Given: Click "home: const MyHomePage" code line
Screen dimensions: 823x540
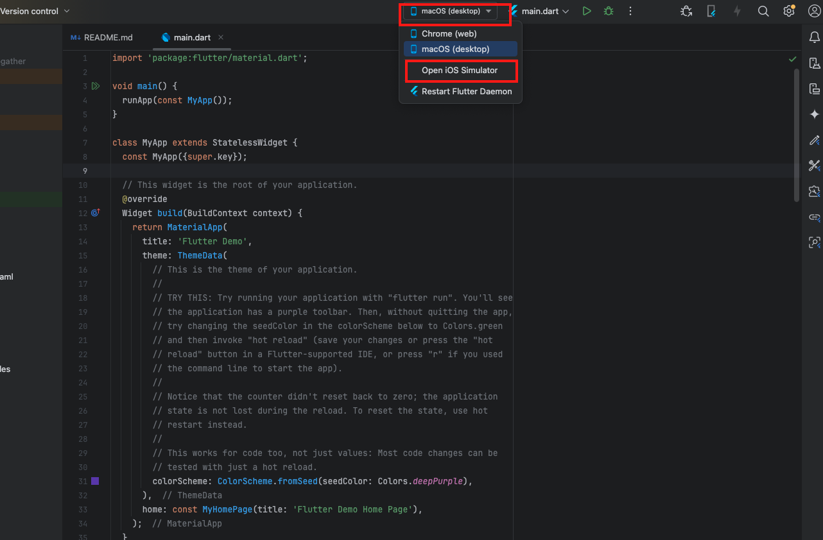Looking at the screenshot, I should (x=282, y=509).
